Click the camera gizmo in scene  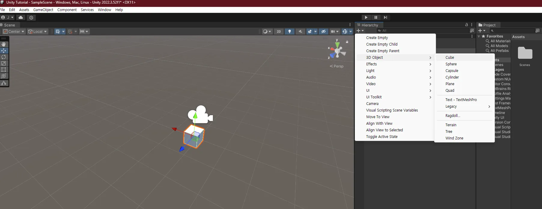tap(201, 114)
